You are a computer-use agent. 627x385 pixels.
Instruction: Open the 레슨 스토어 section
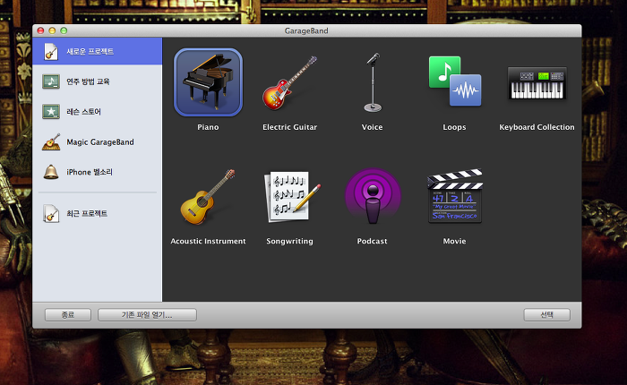click(97, 112)
